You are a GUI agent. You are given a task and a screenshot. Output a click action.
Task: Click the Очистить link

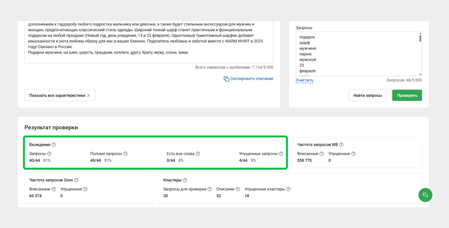[x=304, y=80]
